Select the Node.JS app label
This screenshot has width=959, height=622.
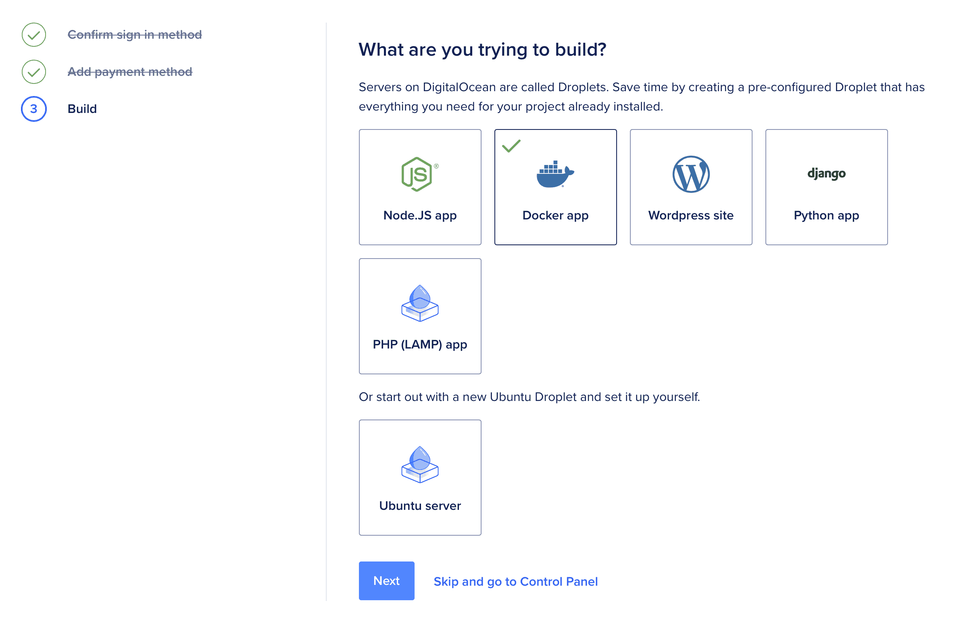(420, 215)
